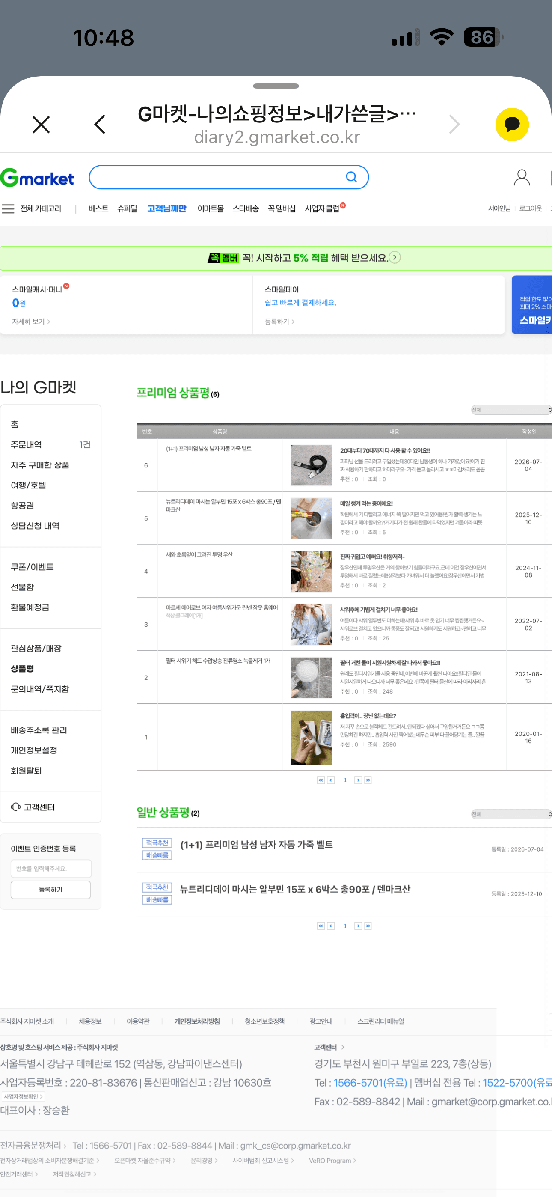Click the 등록하기 button for 인증번호
Viewport: 552px width, 1197px height.
[x=50, y=889]
